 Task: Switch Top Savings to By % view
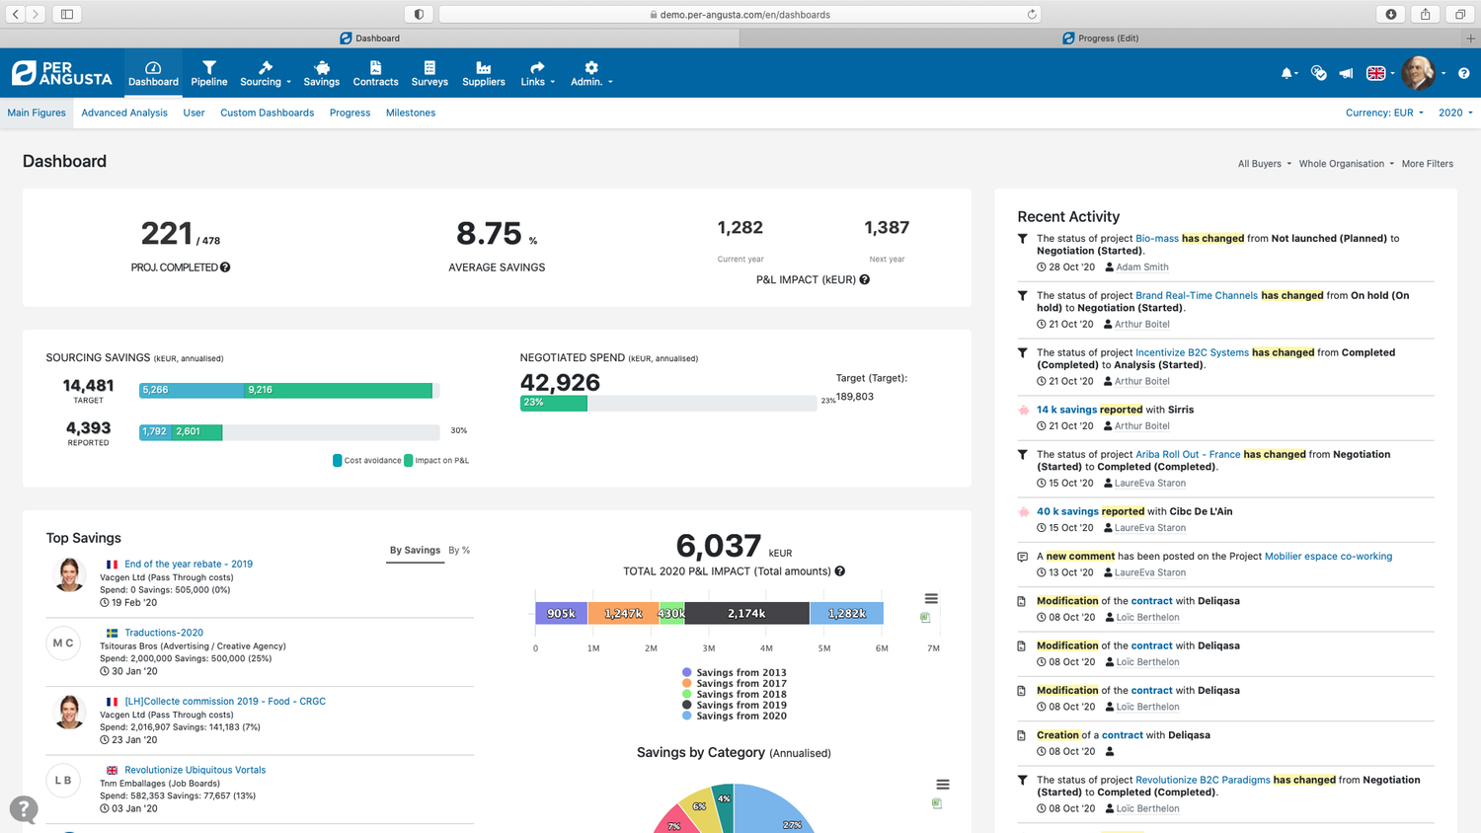tap(459, 550)
